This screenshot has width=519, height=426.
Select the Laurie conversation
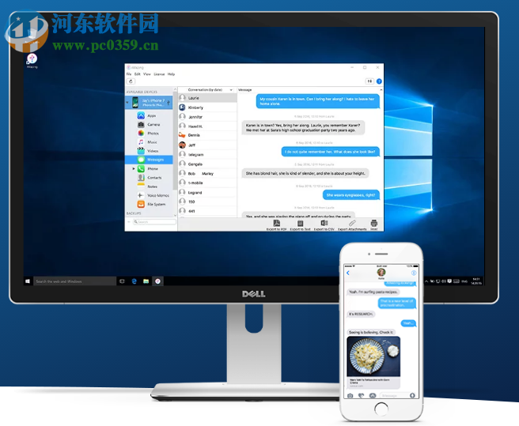pos(207,98)
